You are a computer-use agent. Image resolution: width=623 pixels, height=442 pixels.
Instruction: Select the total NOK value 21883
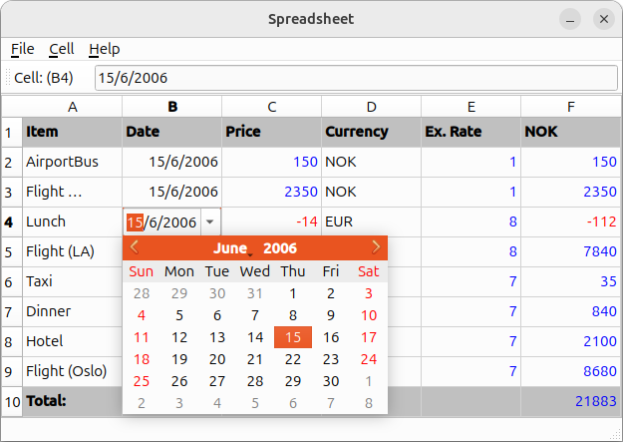pyautogui.click(x=570, y=401)
